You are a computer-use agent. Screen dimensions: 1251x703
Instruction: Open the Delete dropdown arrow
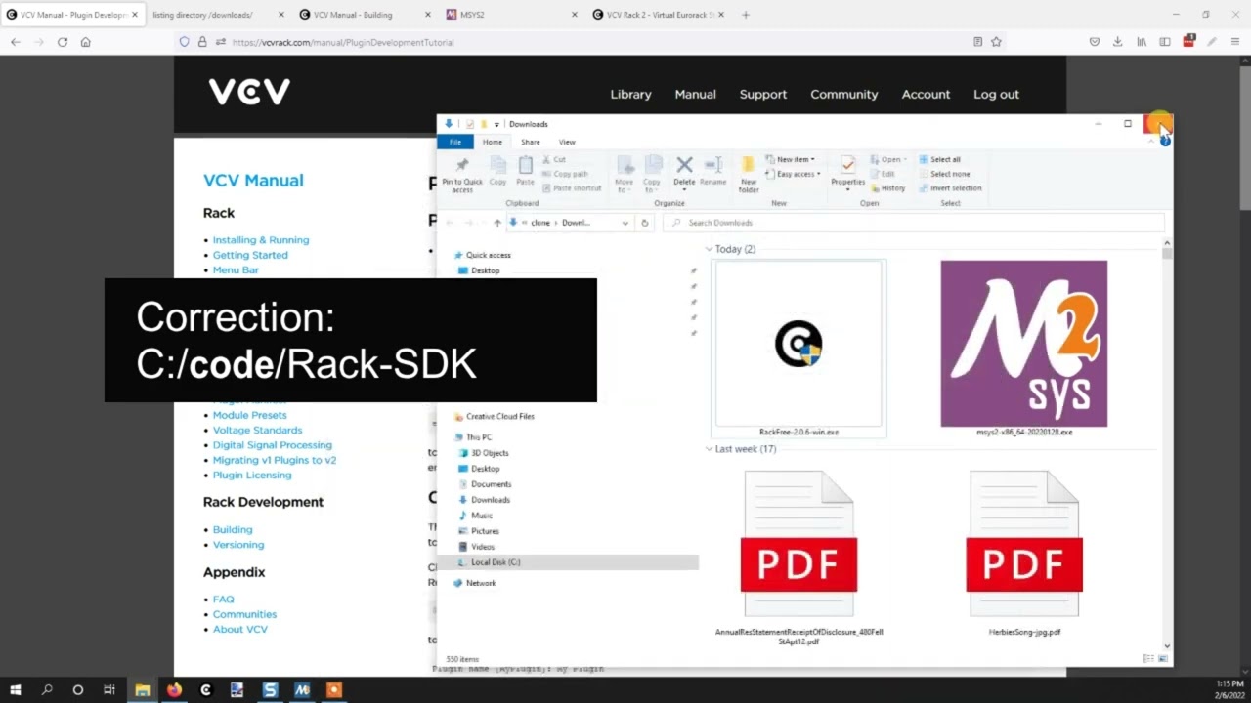[684, 189]
